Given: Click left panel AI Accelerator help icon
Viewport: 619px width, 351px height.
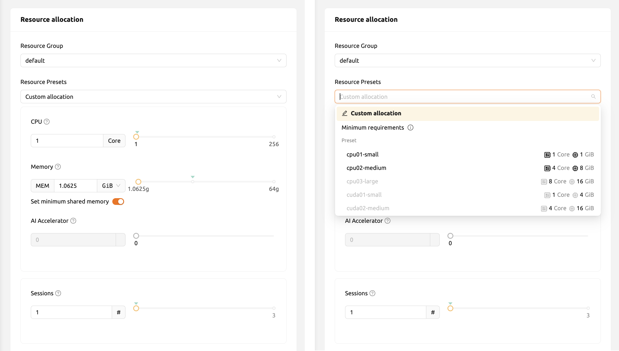Looking at the screenshot, I should click(73, 221).
